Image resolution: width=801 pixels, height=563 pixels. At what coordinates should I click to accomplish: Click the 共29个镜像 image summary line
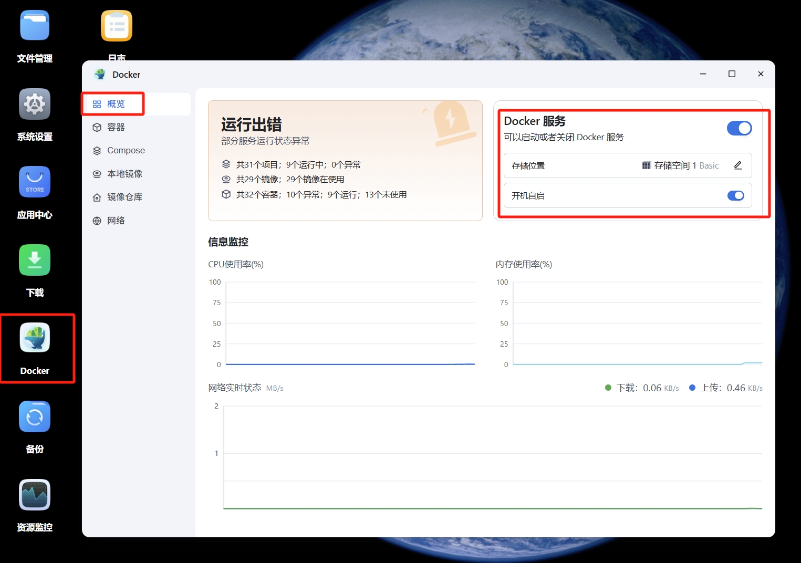click(290, 179)
